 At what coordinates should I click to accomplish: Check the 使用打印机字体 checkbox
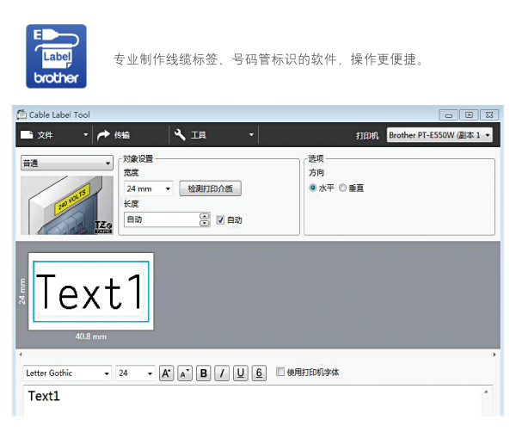[280, 373]
